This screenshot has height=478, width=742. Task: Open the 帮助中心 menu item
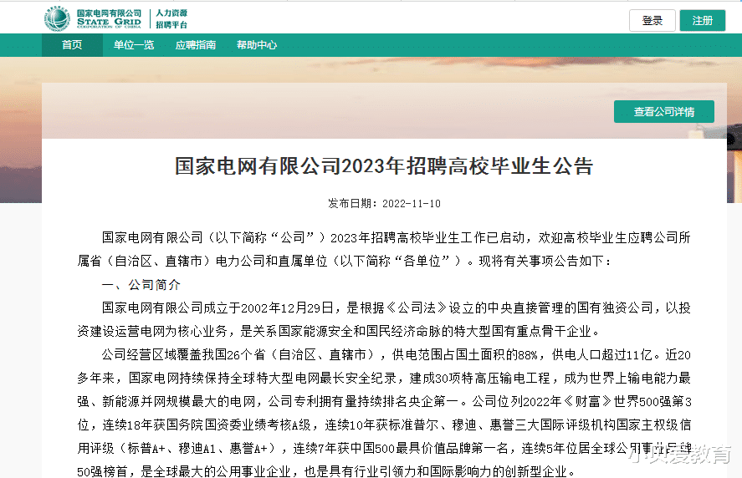coord(257,45)
